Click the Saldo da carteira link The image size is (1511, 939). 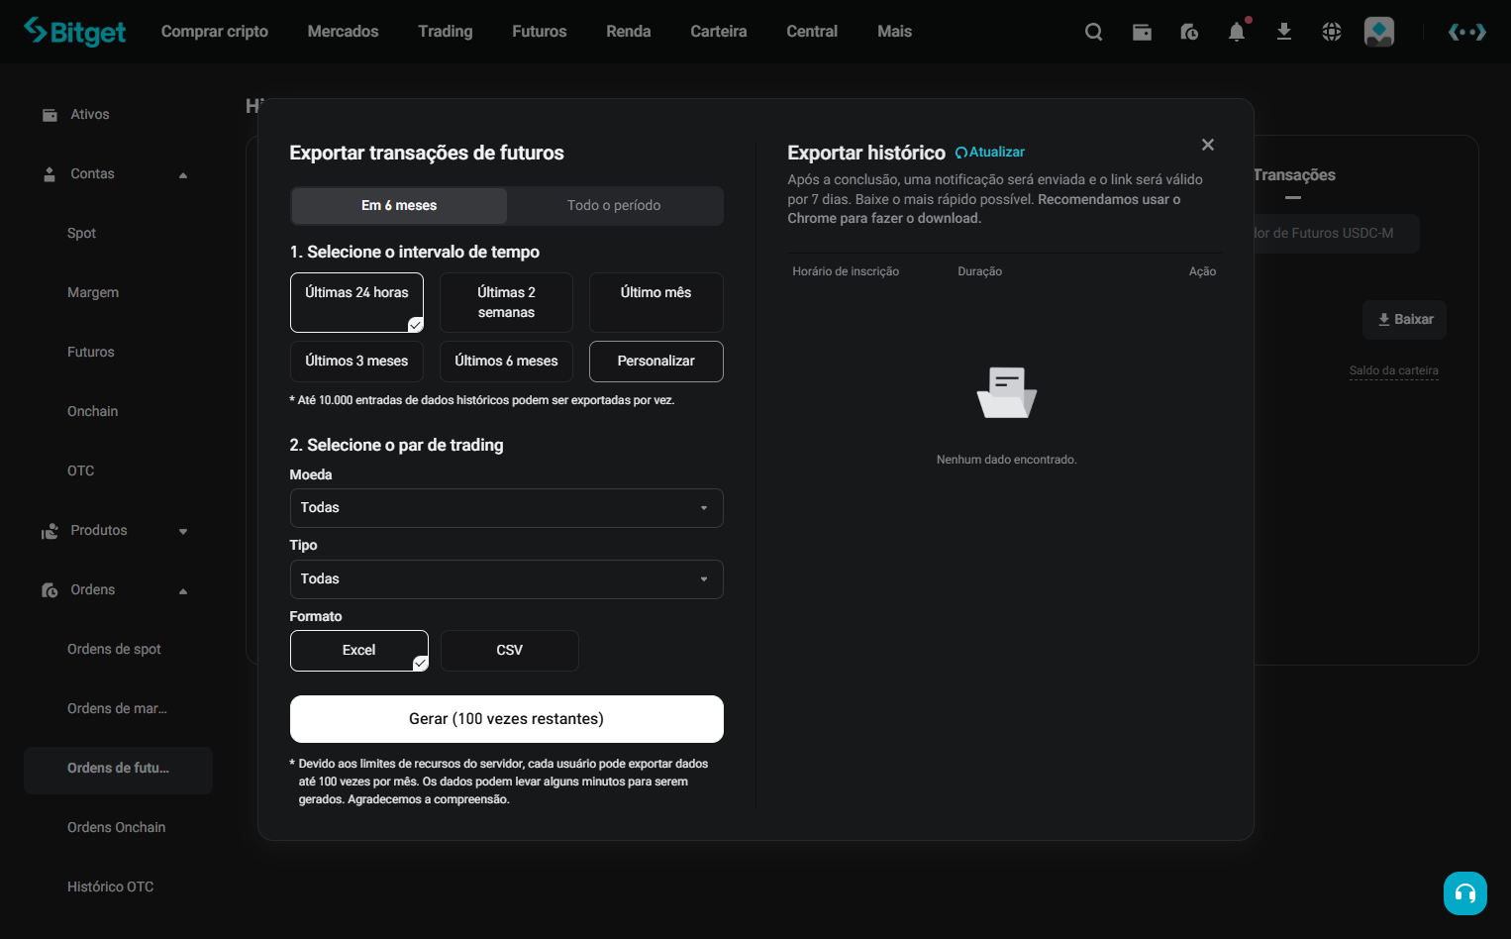tap(1393, 370)
